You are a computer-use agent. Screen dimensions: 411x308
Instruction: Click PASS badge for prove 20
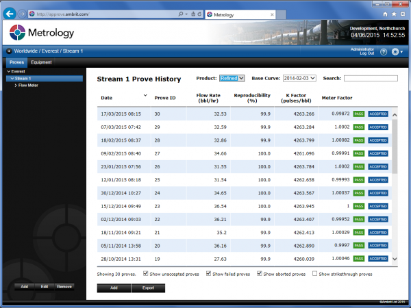[x=359, y=246]
